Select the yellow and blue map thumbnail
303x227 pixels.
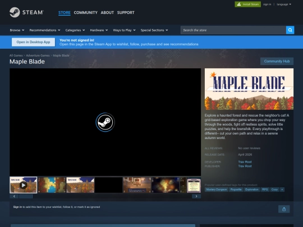52,185
